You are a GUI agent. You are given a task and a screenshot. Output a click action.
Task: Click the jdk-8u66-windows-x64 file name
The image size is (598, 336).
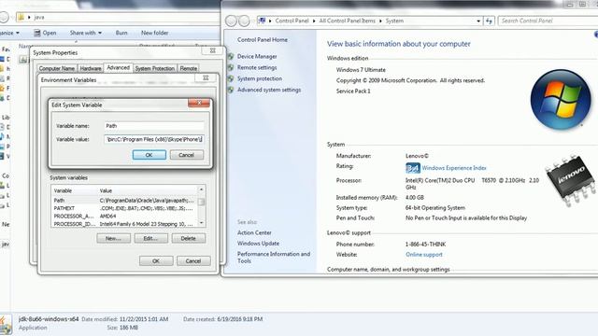pos(49,319)
